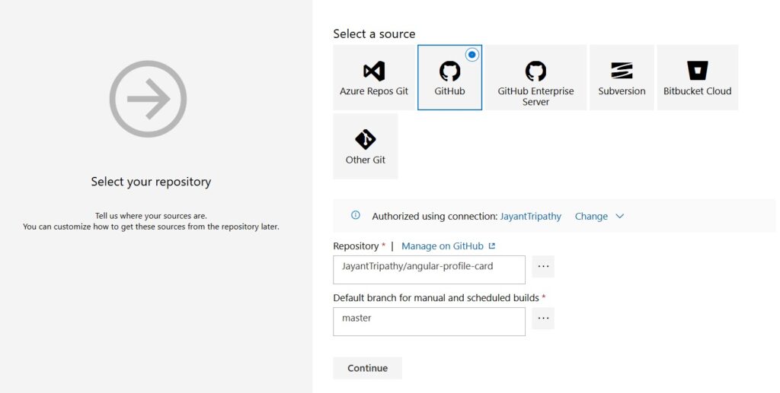Open branch picker ellipsis button

click(x=543, y=318)
